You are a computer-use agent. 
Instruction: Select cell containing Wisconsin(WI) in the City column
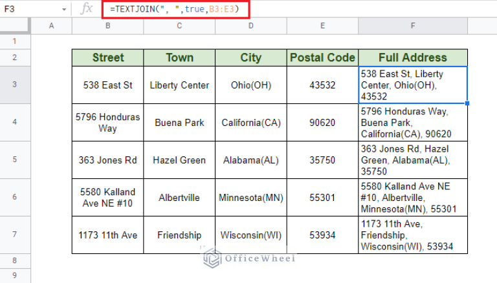[251, 235]
